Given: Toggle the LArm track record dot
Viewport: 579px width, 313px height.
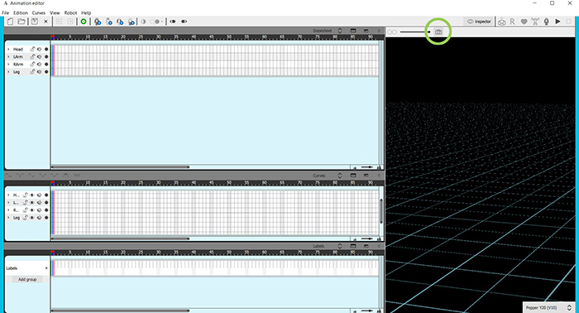Looking at the screenshot, I should [x=46, y=57].
